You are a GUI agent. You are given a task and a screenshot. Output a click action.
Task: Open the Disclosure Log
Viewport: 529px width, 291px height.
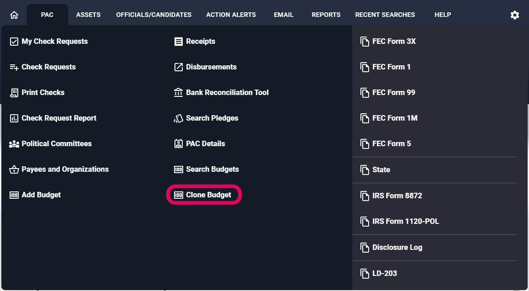pyautogui.click(x=397, y=248)
